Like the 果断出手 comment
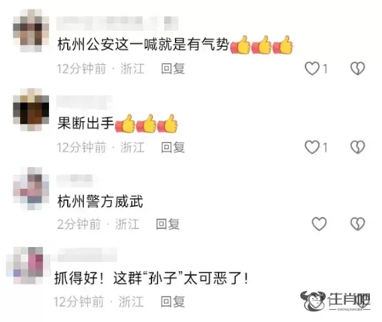 pyautogui.click(x=312, y=147)
